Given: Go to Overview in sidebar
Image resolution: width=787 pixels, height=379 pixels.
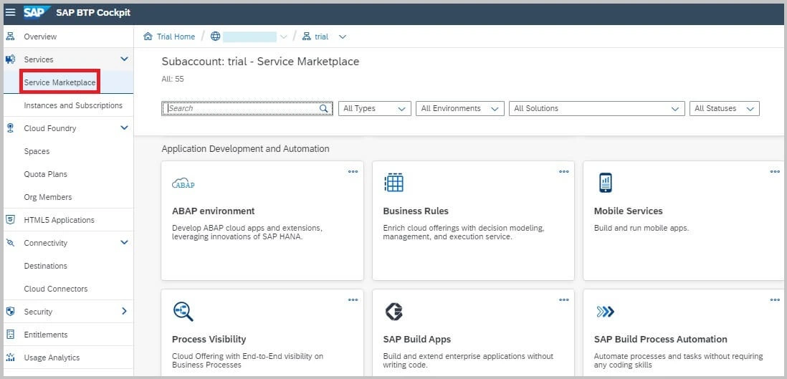Looking at the screenshot, I should (x=41, y=37).
